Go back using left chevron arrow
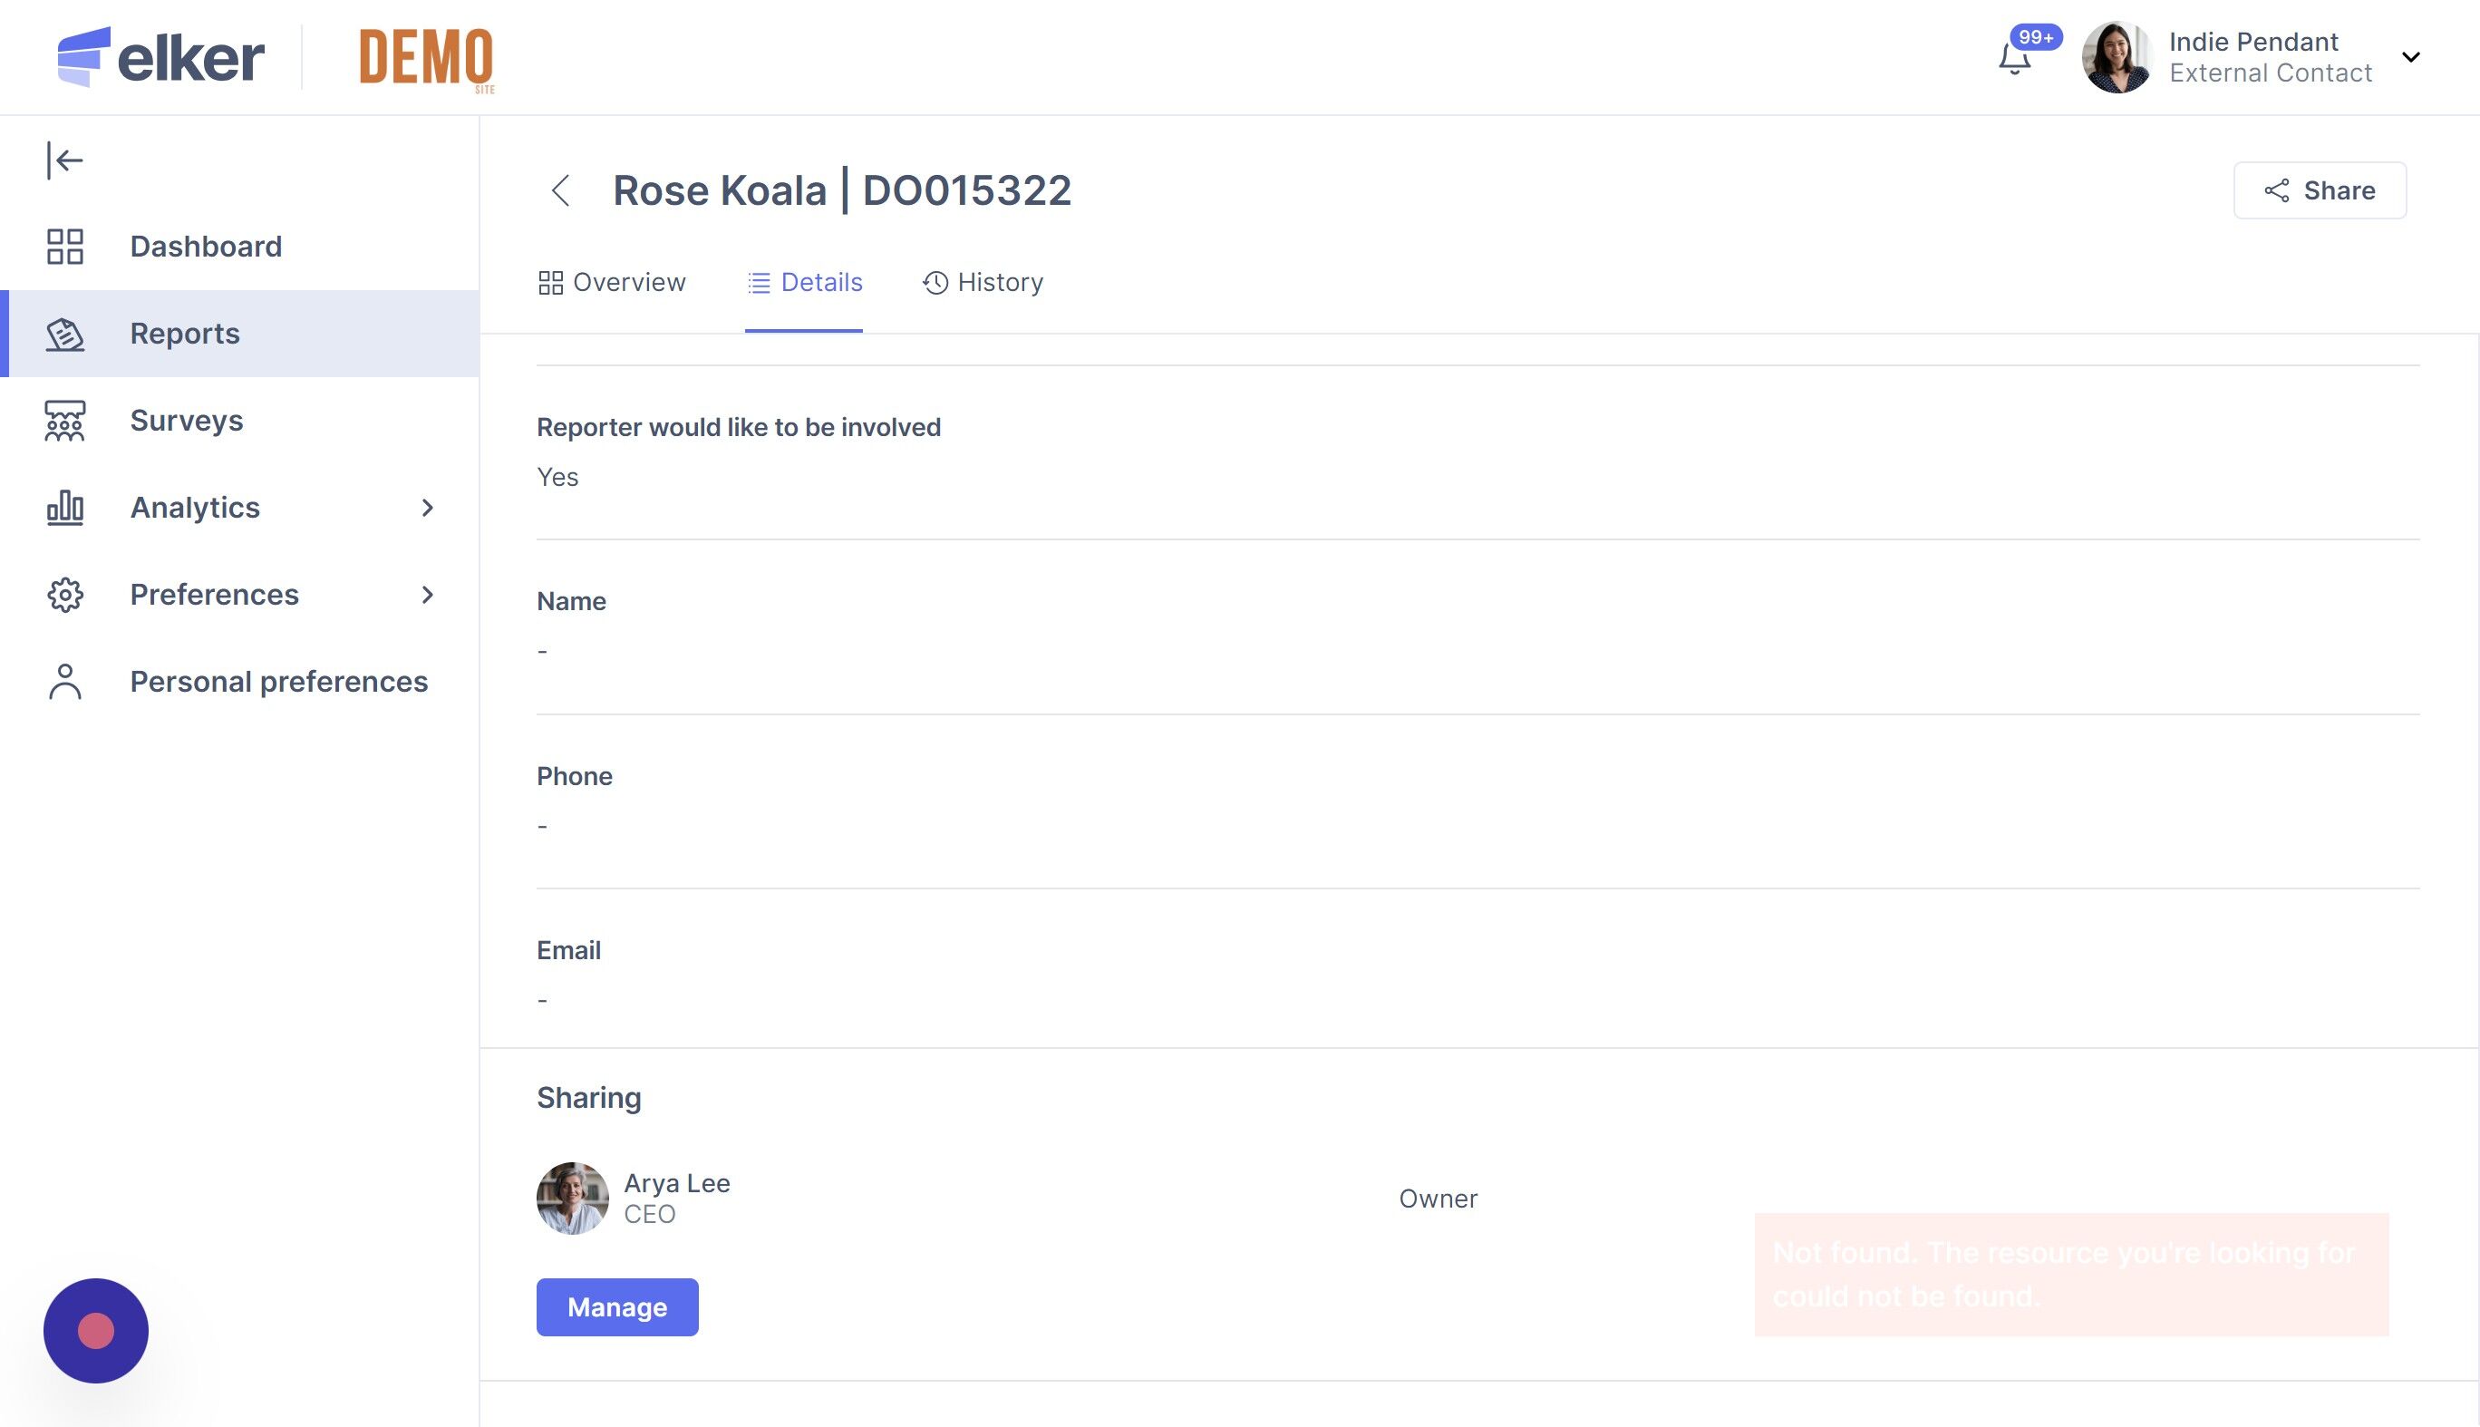This screenshot has width=2480, height=1427. (560, 190)
